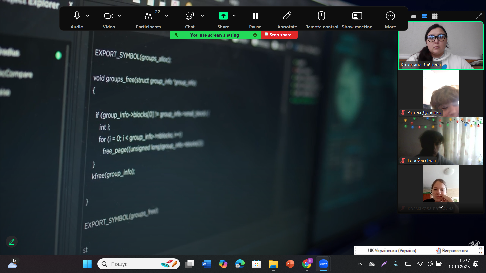Click the green Share screen icon
Image resolution: width=486 pixels, height=273 pixels.
tap(223, 16)
